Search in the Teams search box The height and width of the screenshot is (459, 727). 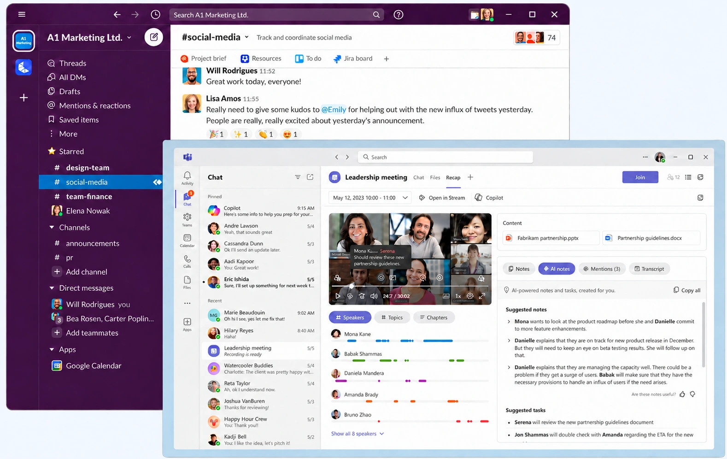tap(446, 157)
